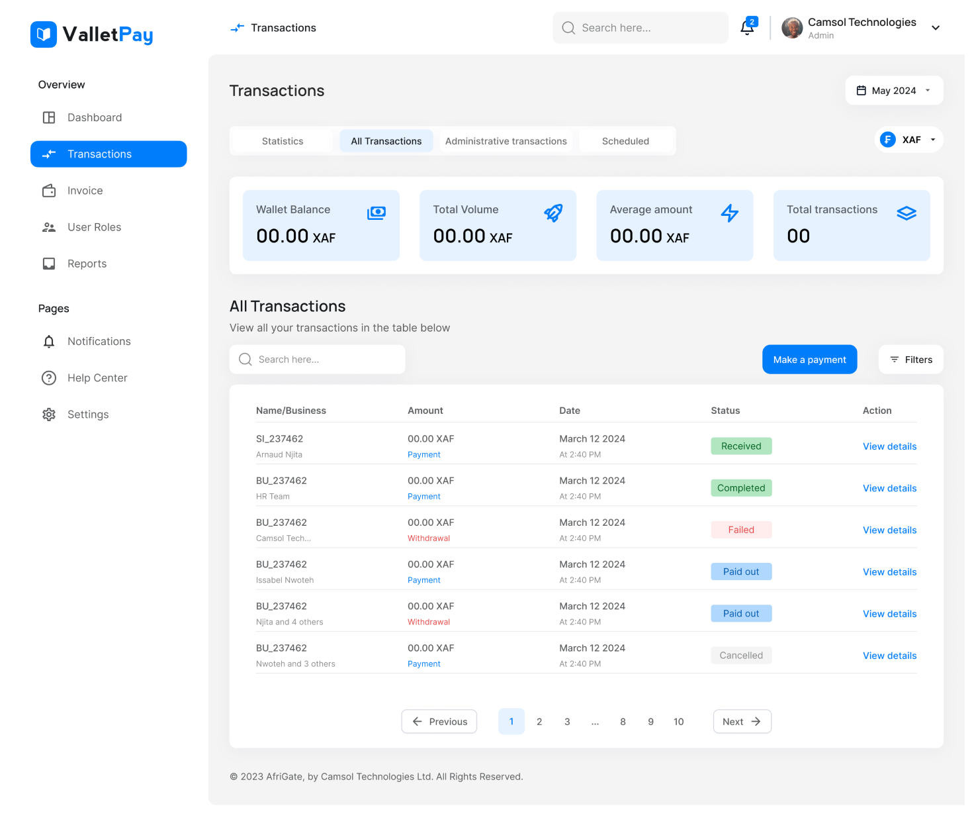This screenshot has height=839, width=974.
Task: Open the Help Center question mark icon
Action: point(49,377)
